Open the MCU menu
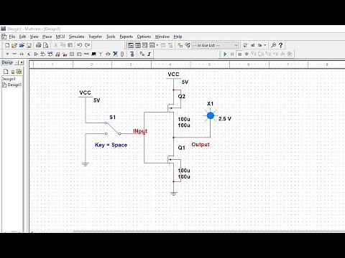The height and width of the screenshot is (258, 345). pyautogui.click(x=60, y=37)
